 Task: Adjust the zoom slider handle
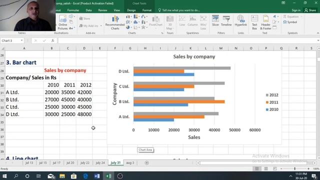(294, 169)
